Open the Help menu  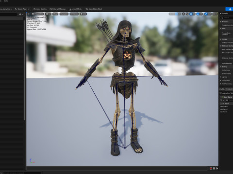tap(6, 1)
